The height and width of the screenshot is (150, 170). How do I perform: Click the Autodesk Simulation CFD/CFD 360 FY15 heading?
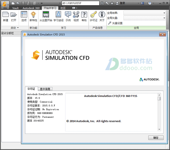point(110,96)
